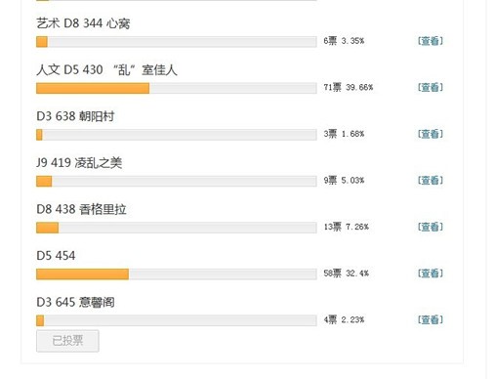Select the title D8 438 香格里拉

(81, 209)
